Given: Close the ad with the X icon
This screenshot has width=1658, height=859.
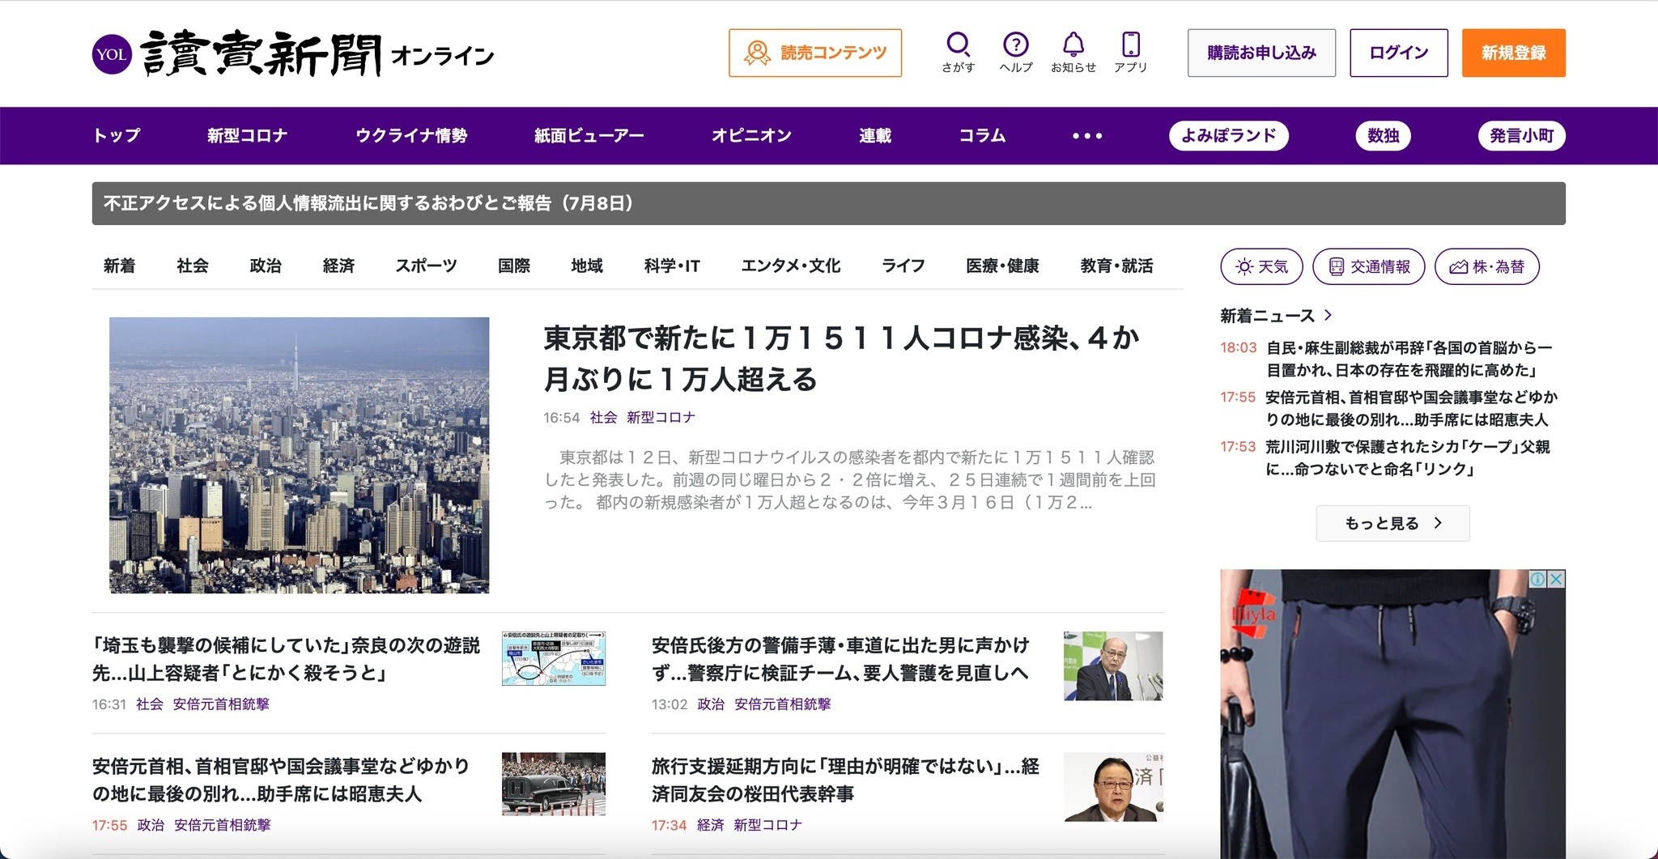Looking at the screenshot, I should [x=1556, y=579].
